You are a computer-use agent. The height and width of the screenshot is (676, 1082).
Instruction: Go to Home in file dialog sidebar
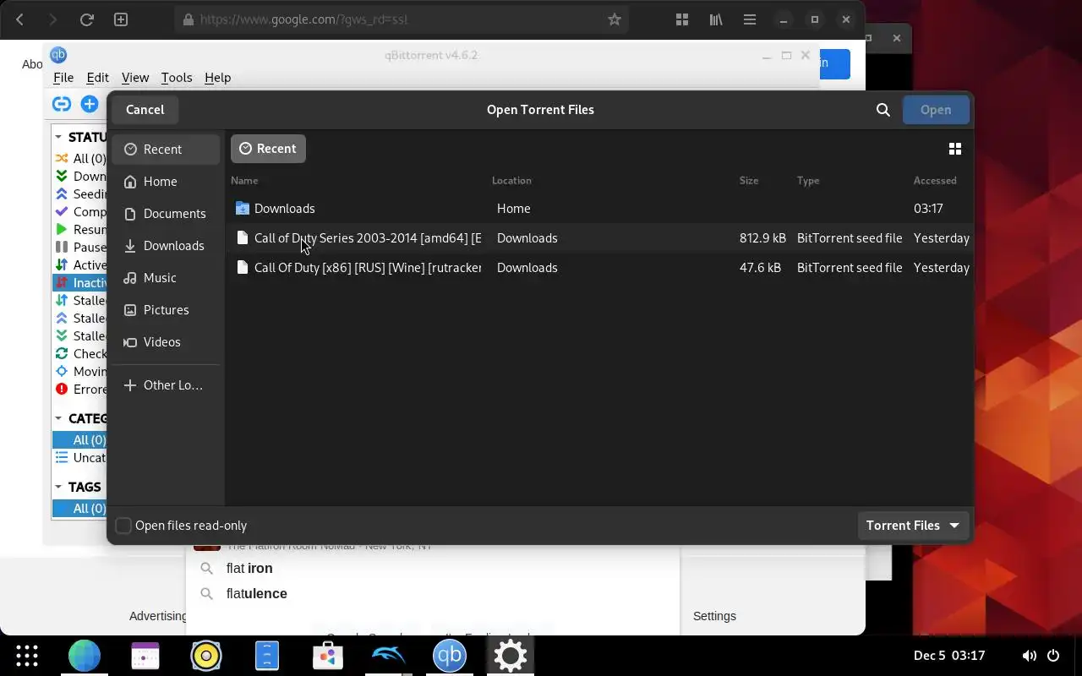(x=166, y=182)
